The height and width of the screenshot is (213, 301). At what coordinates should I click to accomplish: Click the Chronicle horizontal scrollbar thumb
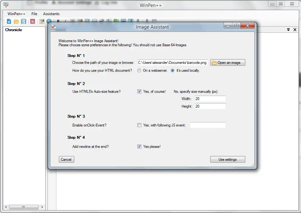click(x=24, y=207)
